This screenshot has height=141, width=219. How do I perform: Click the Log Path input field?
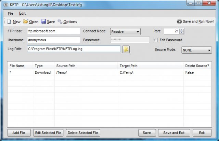click(74, 49)
